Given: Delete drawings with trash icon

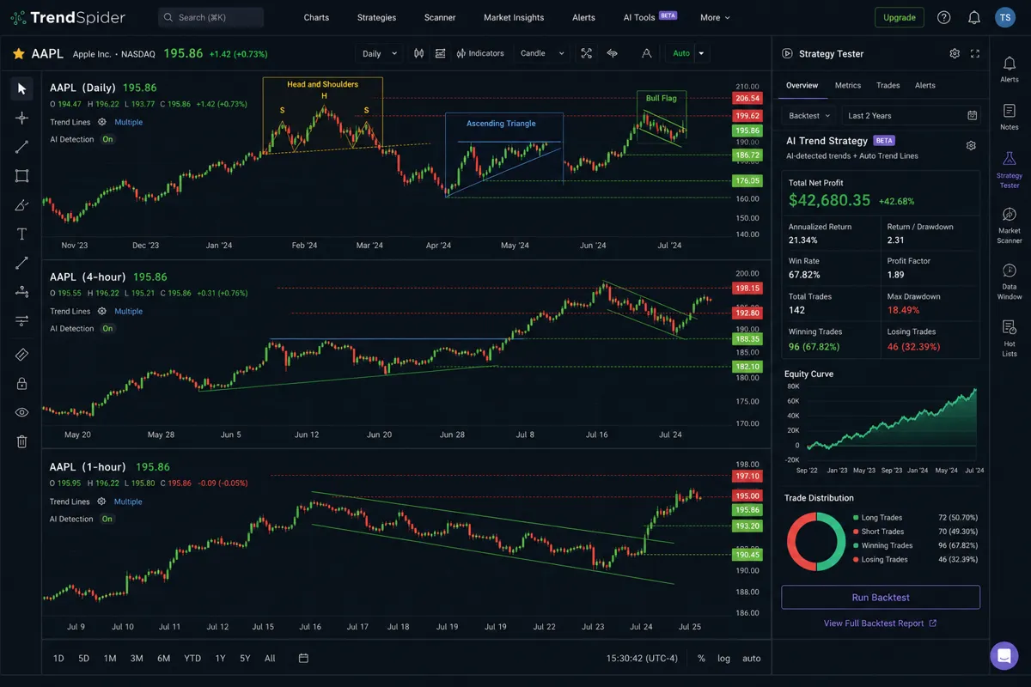Looking at the screenshot, I should tap(21, 441).
